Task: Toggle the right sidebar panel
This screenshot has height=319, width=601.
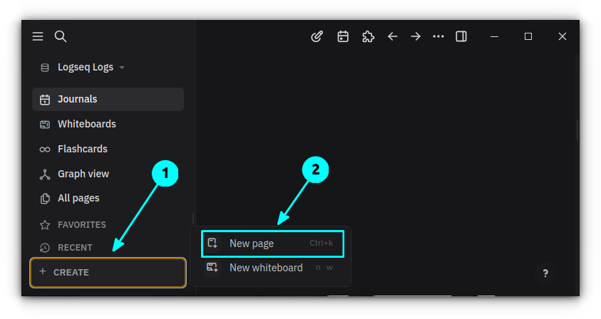Action: coord(461,36)
